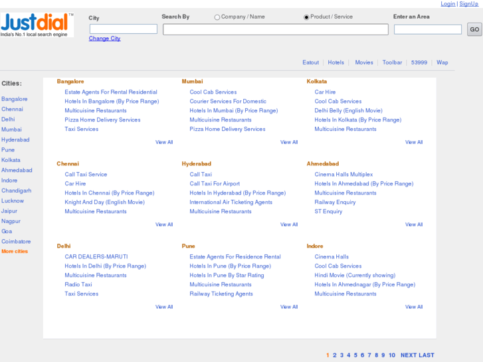Open Estate Agents For Rental Residential
This screenshot has width=483, height=362.
click(x=111, y=92)
